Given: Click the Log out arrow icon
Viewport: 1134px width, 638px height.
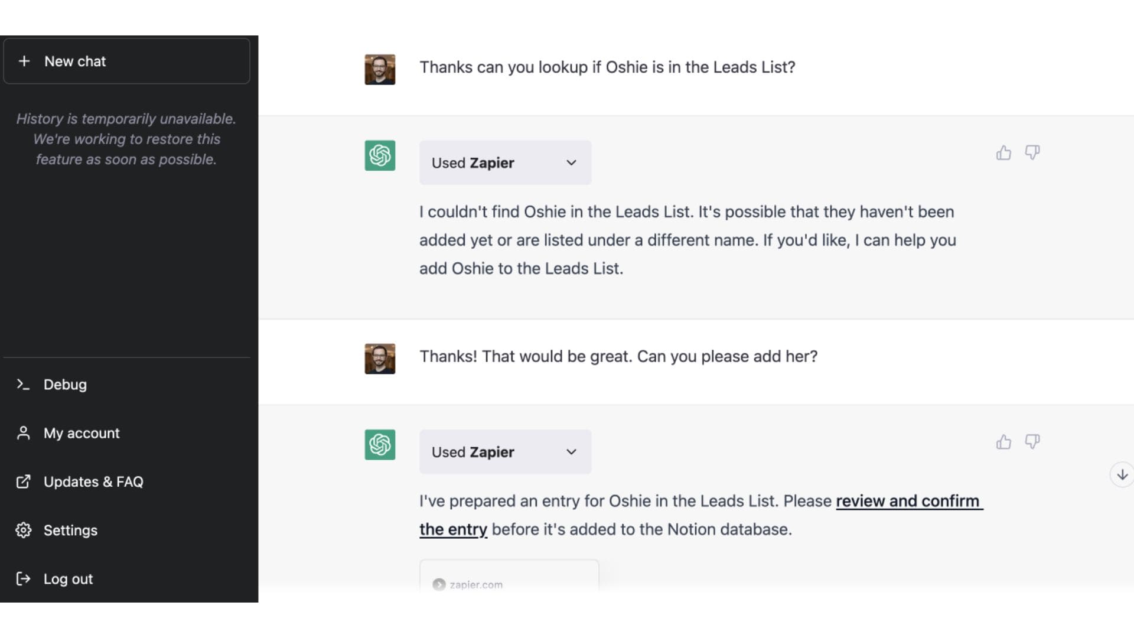Looking at the screenshot, I should [x=23, y=579].
